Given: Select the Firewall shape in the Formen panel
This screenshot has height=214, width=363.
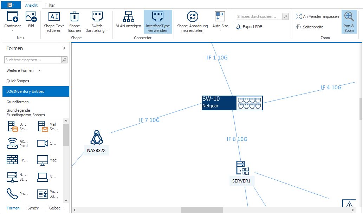Looking at the screenshot, I should (12, 160).
